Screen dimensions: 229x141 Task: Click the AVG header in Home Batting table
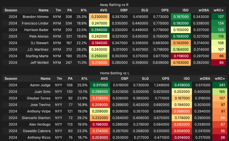click(x=104, y=79)
